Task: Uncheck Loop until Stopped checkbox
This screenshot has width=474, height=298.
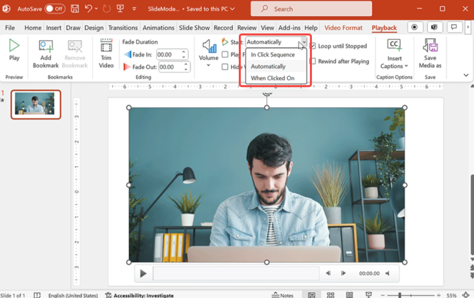Action: pos(313,46)
